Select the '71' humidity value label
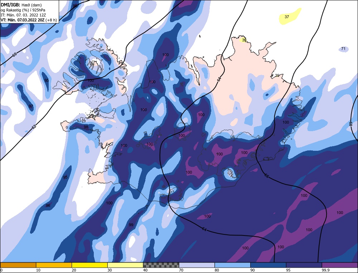The height and width of the screenshot is (273, 358). (343, 49)
